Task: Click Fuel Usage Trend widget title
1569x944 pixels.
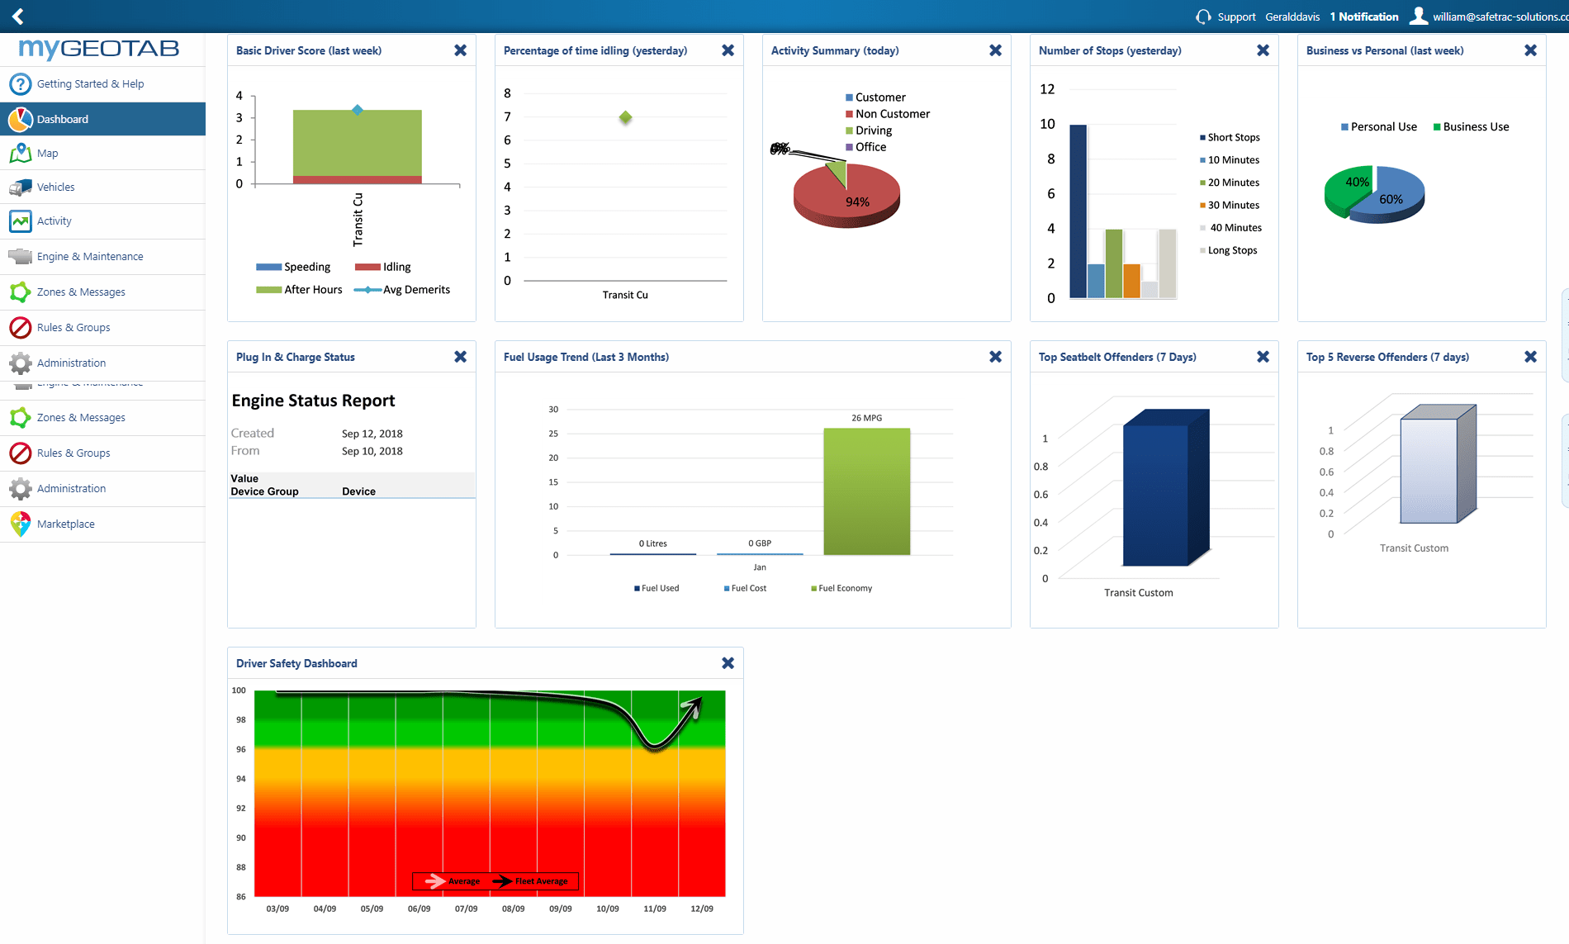Action: tap(586, 357)
